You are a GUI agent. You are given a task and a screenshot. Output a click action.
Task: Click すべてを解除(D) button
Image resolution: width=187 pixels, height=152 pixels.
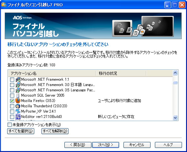(55, 131)
